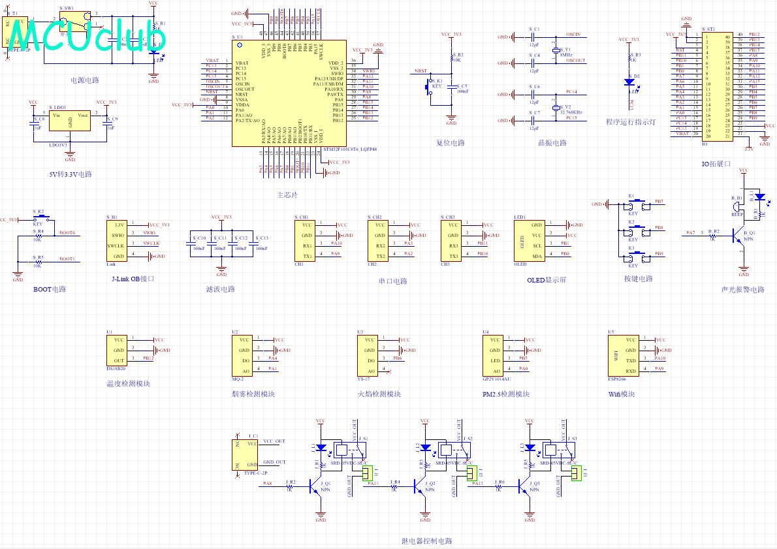
Task: Pick the S_Y2 32.768KHz crystal symbol
Action: (556, 108)
